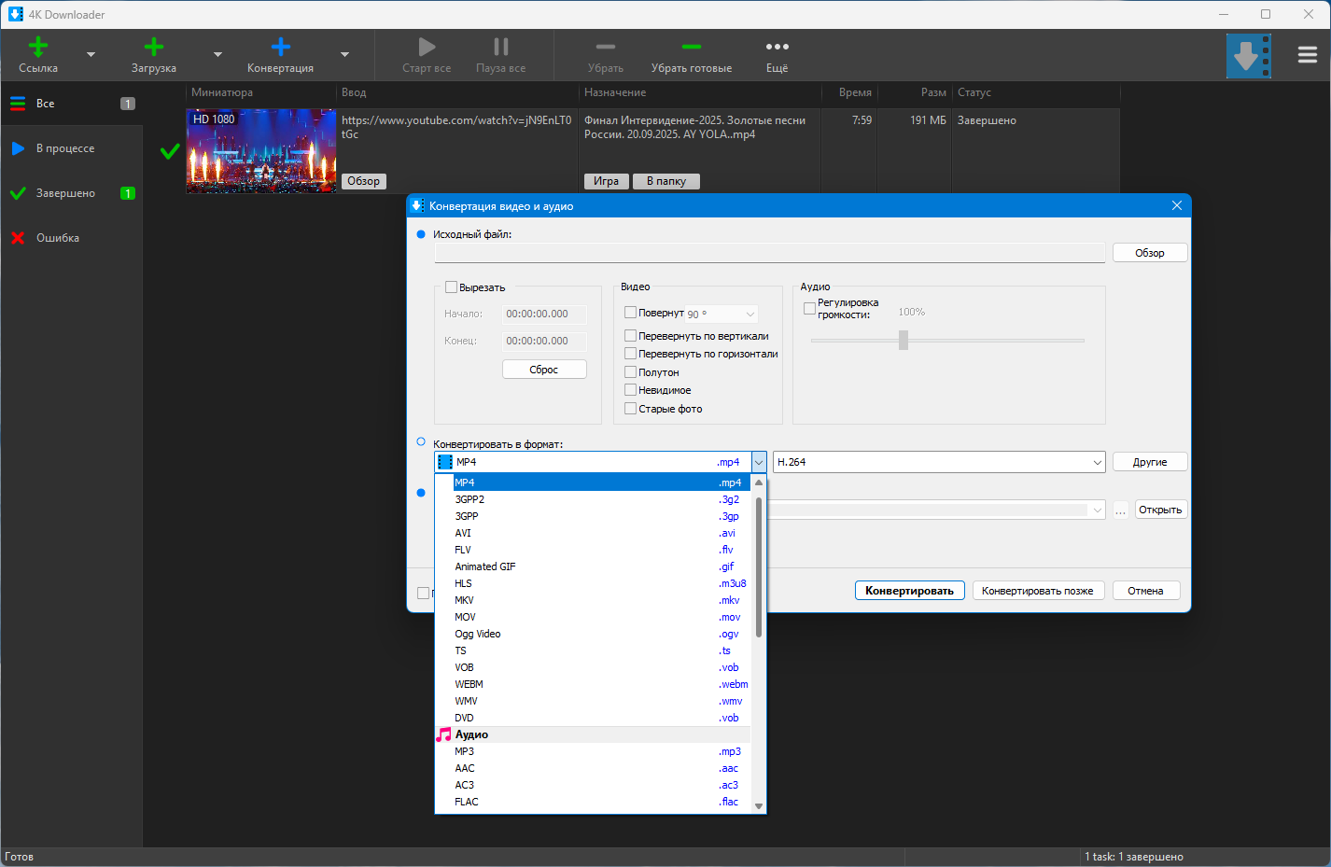Screen dimensions: 1331x867
Task: Open the rotation angle 90° dropdown
Action: tap(750, 314)
